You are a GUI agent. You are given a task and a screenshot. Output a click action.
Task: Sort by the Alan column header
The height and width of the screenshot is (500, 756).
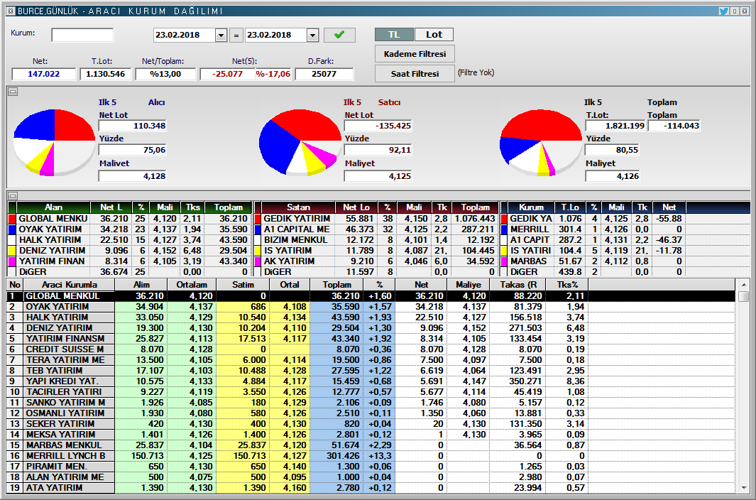pos(53,207)
